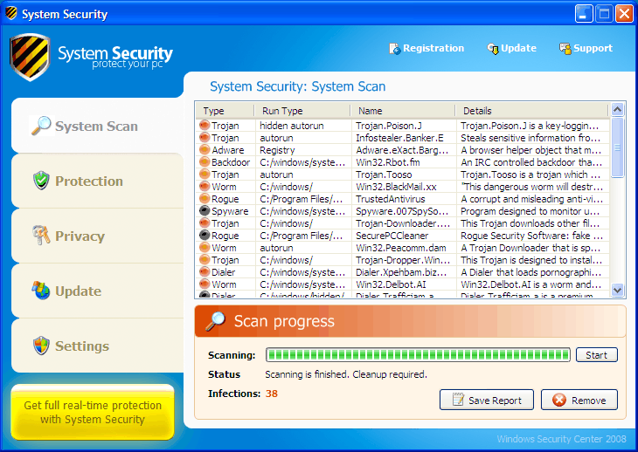638x452 pixels.
Task: Click the threat list scrollbar thumb
Action: (617, 147)
